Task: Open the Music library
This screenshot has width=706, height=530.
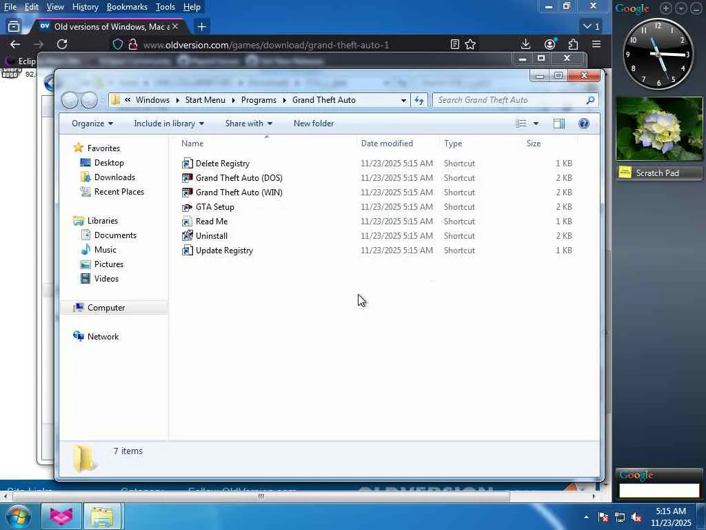Action: point(105,250)
